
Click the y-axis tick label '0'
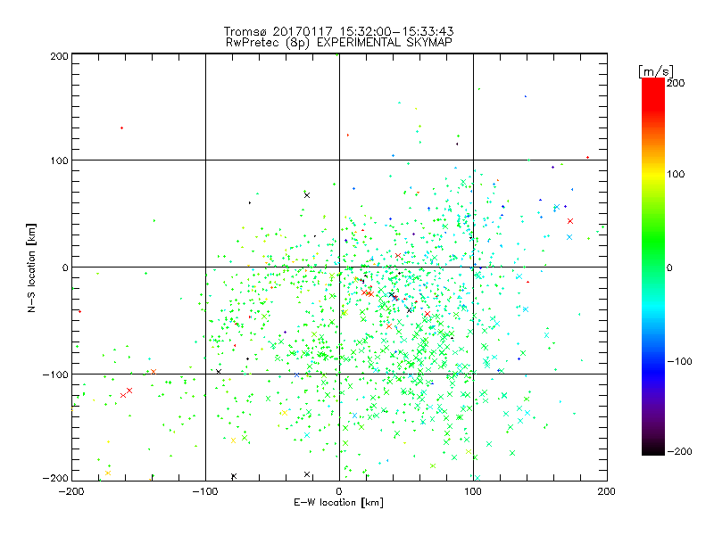[x=65, y=267]
